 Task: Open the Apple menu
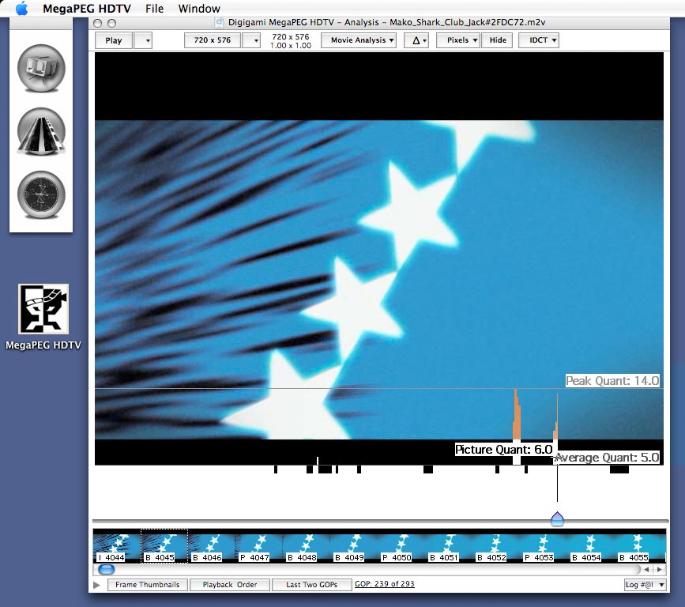(x=21, y=8)
